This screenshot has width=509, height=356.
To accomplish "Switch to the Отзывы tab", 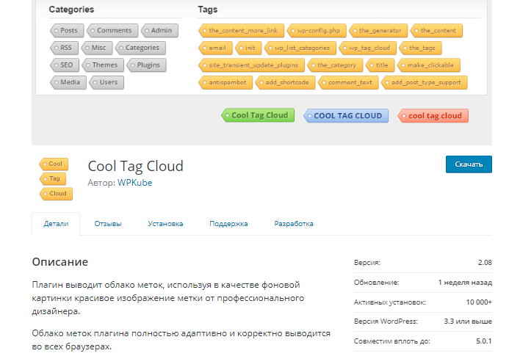I will click(108, 224).
